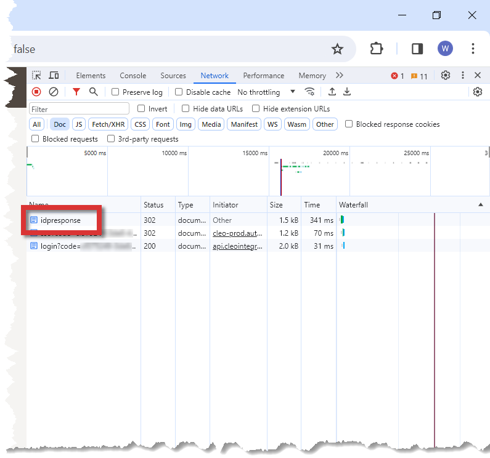Screen dimensions: 490x458
Task: Select the CSS request type filter
Action: (x=141, y=124)
